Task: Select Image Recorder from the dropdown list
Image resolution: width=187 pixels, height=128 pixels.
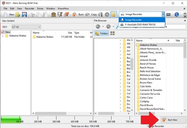Action: (142, 20)
